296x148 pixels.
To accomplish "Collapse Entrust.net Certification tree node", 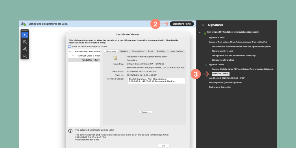I will [x=70, y=51].
